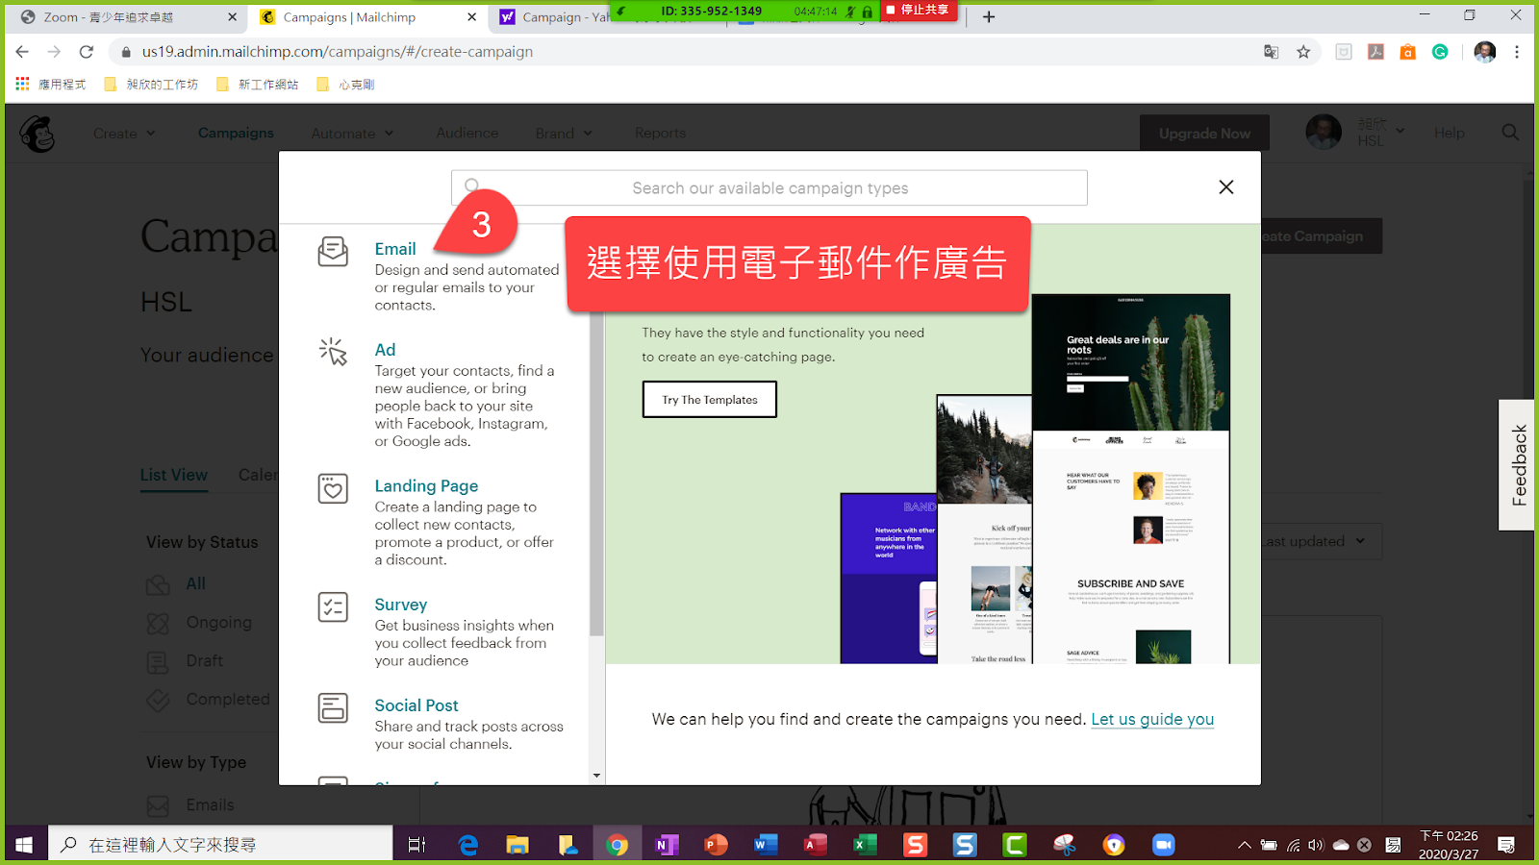Bookmark this page with the star icon
The height and width of the screenshot is (865, 1539).
point(1303,52)
